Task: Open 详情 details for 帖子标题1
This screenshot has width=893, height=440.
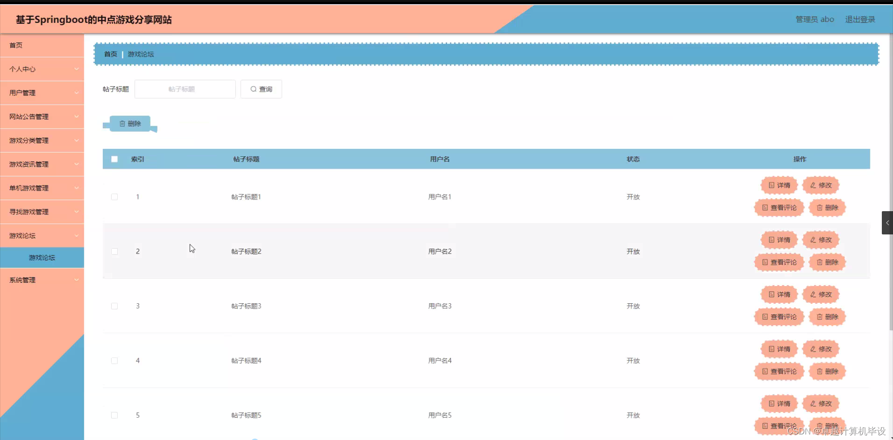Action: (x=779, y=185)
